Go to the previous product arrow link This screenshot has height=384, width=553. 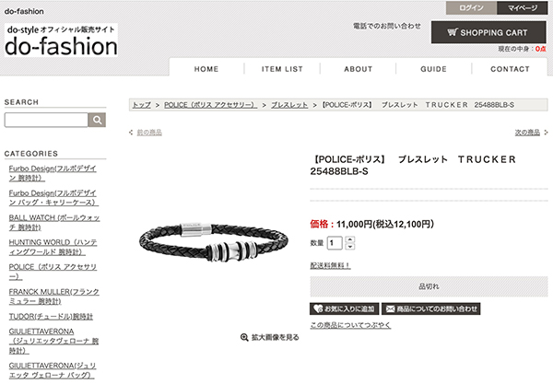(146, 133)
